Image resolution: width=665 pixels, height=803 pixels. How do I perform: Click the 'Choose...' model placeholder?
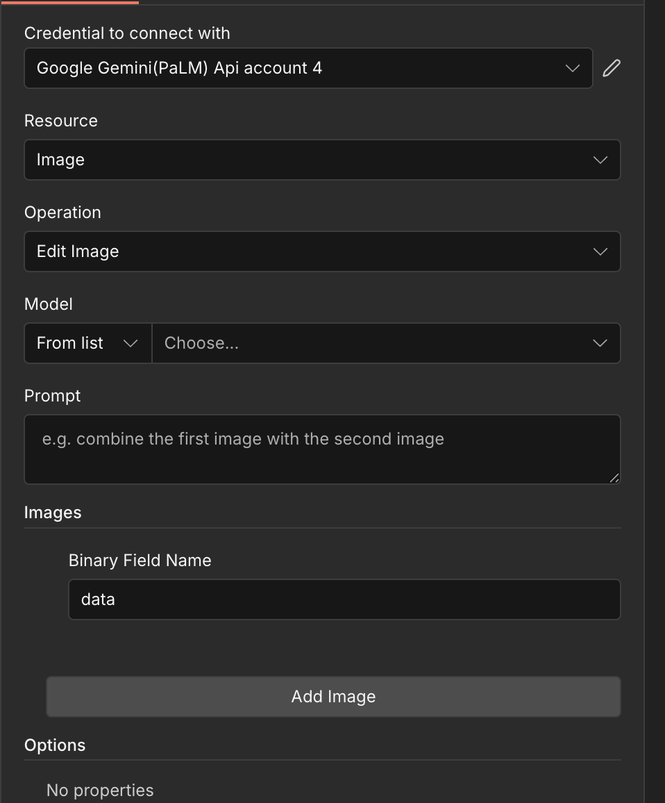(201, 343)
